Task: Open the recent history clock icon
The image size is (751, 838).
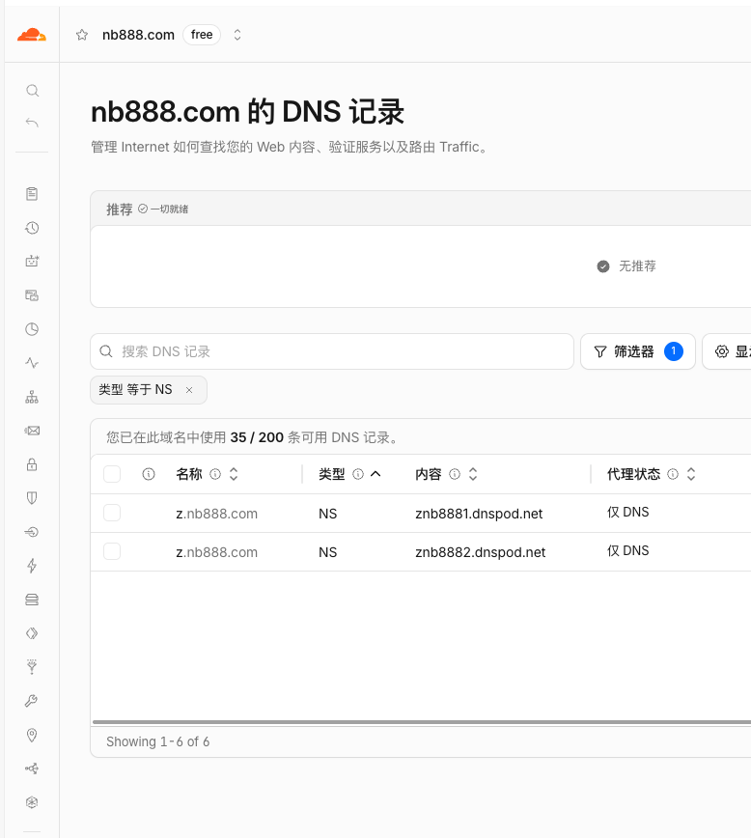Action: tap(32, 228)
